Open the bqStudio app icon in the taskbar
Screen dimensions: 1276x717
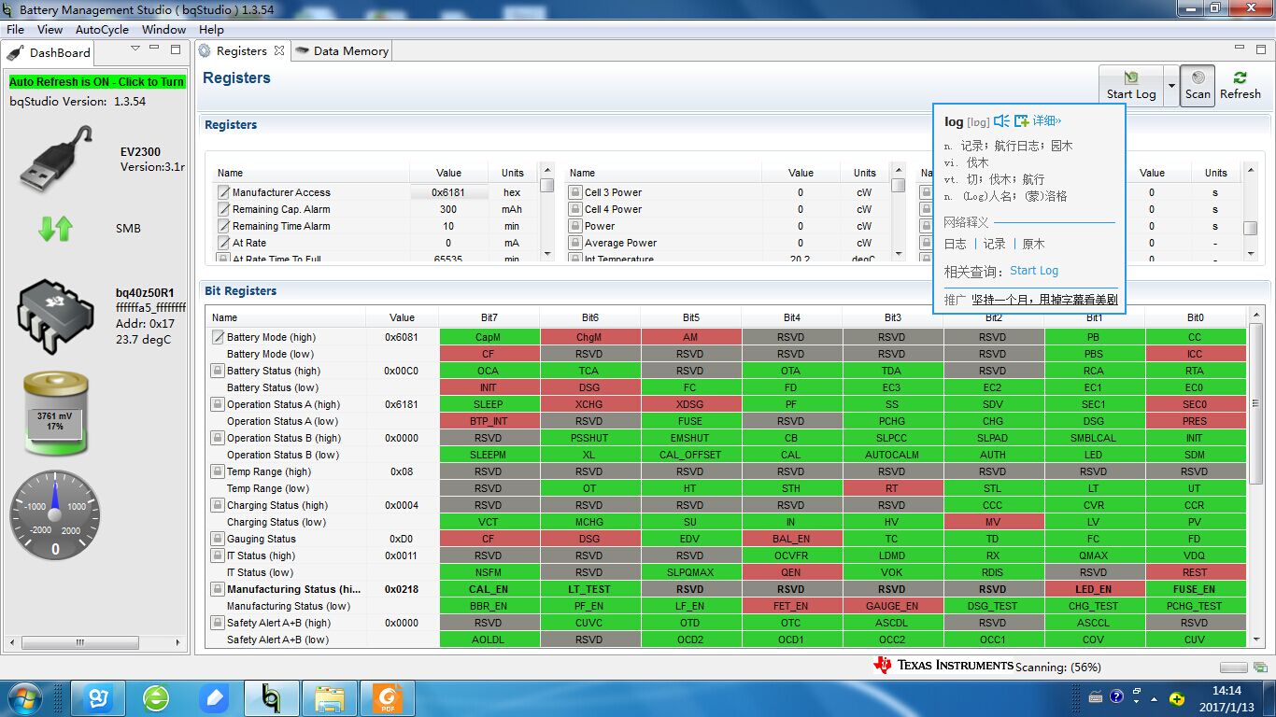[x=272, y=698]
